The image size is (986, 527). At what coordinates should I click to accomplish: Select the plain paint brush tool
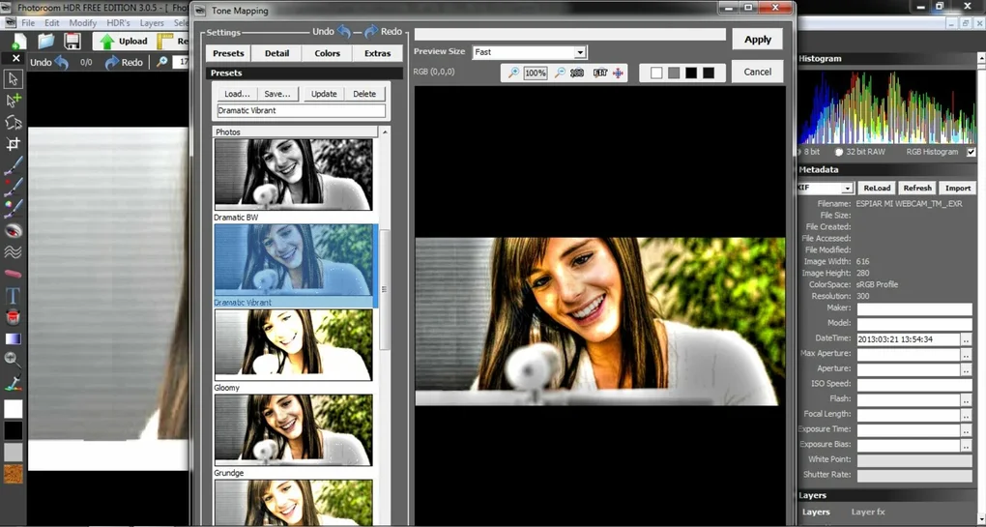(x=14, y=165)
